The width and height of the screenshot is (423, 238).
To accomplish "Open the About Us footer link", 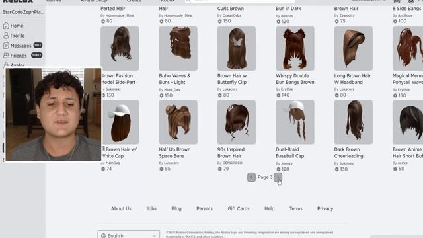I will (121, 209).
